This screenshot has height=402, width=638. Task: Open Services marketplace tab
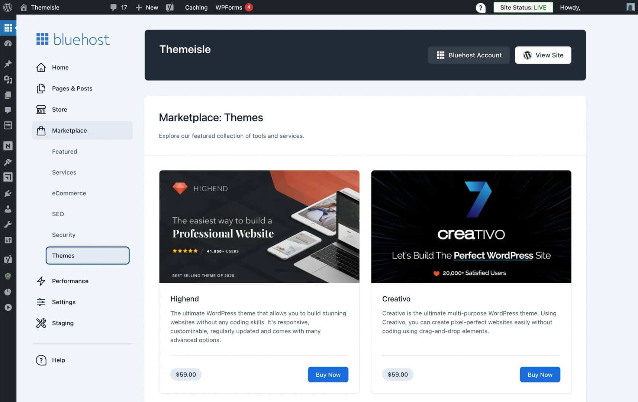(x=64, y=172)
